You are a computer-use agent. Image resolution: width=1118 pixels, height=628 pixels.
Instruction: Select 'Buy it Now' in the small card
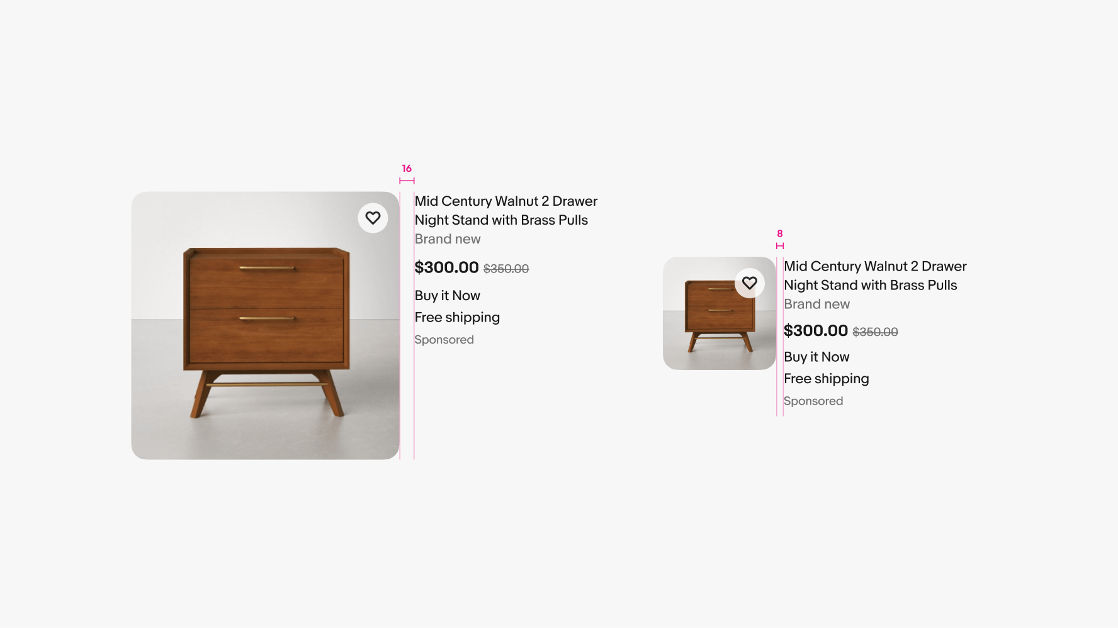coord(816,357)
